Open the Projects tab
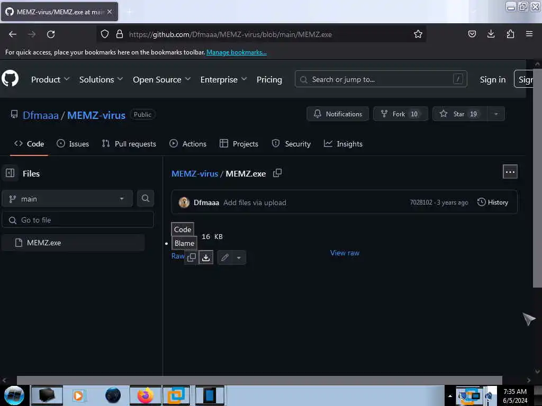This screenshot has width=542, height=406. (239, 144)
